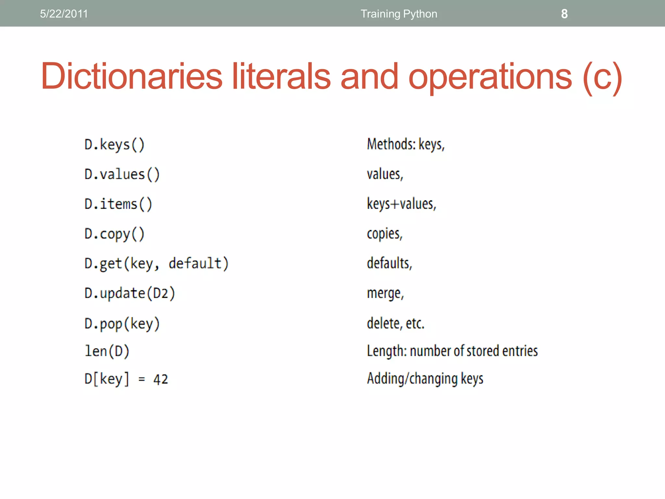Select the D.values() code line

coord(122,174)
